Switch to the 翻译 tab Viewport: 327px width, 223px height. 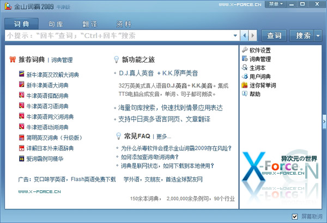pyautogui.click(x=90, y=24)
